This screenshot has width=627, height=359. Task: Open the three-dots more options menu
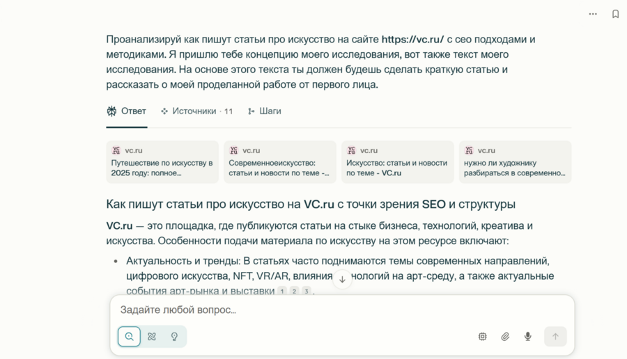point(593,14)
